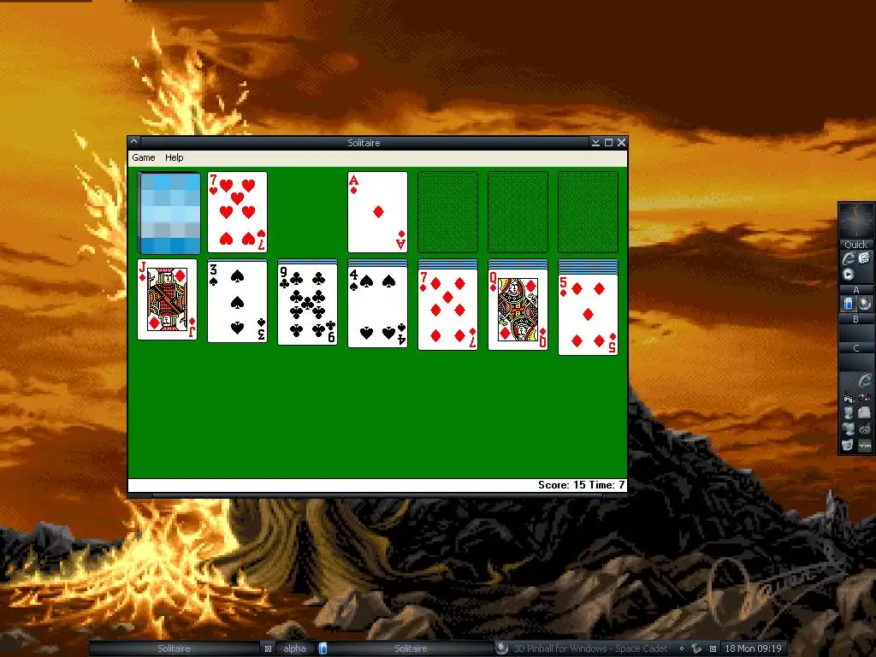Roll up Solitaire window with title bar arrow
The image size is (876, 657).
(x=134, y=142)
